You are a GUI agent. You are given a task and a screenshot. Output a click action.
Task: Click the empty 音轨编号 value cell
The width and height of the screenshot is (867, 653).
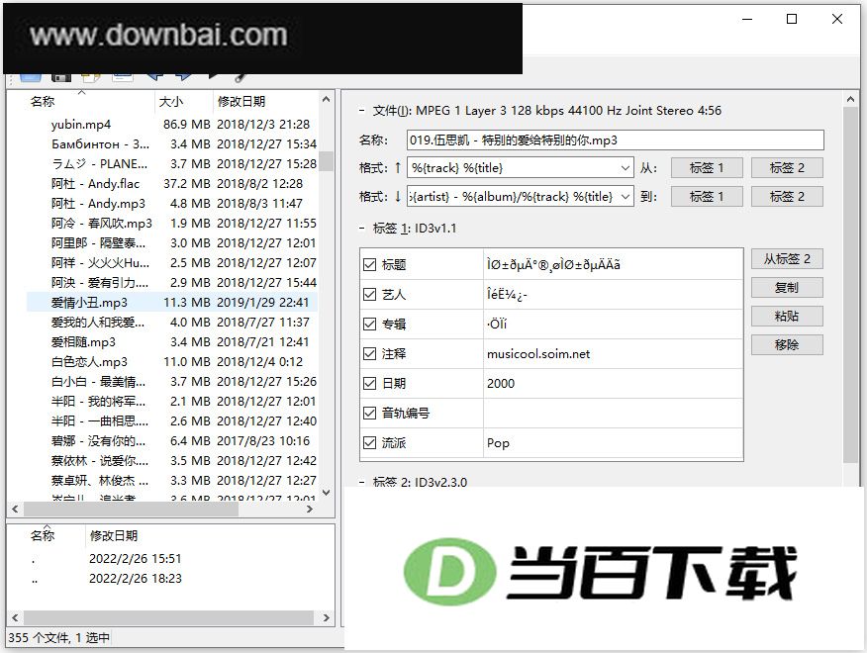coord(613,413)
